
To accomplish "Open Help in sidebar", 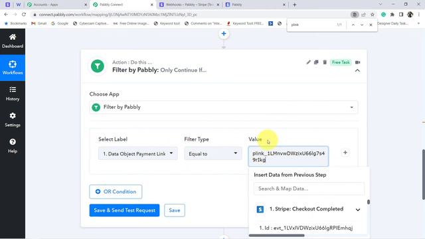I will (x=13, y=146).
